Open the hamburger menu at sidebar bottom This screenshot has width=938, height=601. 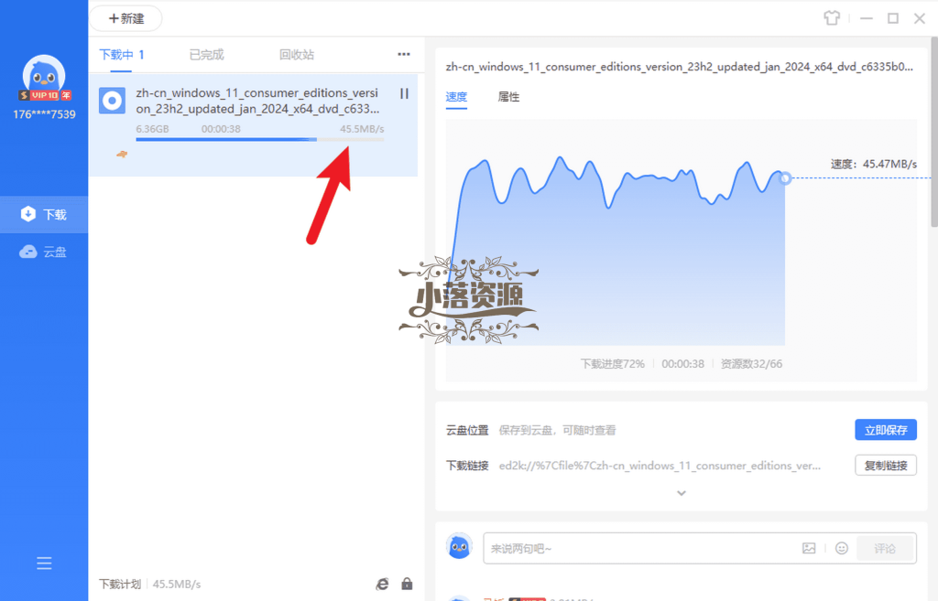(x=44, y=563)
